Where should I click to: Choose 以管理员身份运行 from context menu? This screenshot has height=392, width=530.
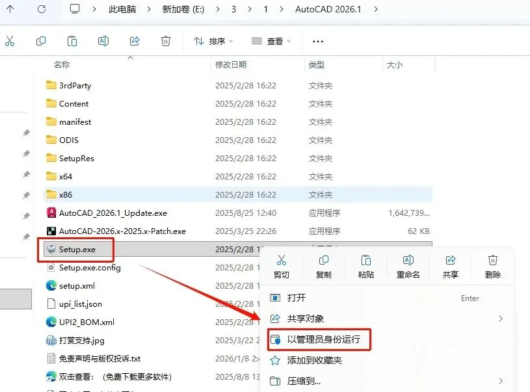click(388, 339)
